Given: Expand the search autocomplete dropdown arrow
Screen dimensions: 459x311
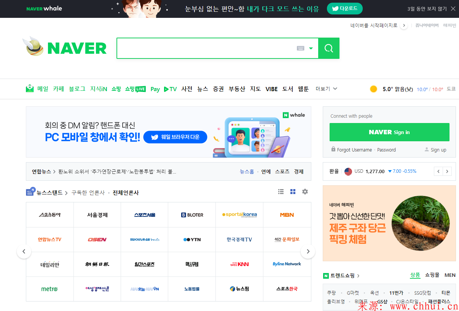Looking at the screenshot, I should (311, 48).
